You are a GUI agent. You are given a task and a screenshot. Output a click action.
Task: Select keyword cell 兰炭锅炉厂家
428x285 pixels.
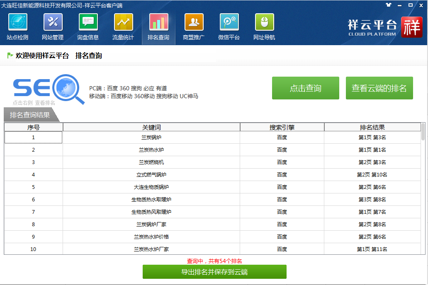point(151,225)
